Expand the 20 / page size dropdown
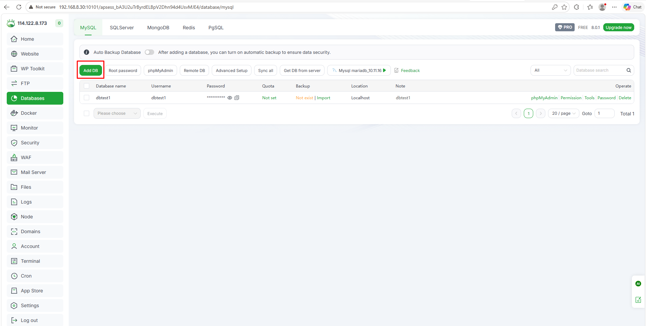 [x=564, y=113]
